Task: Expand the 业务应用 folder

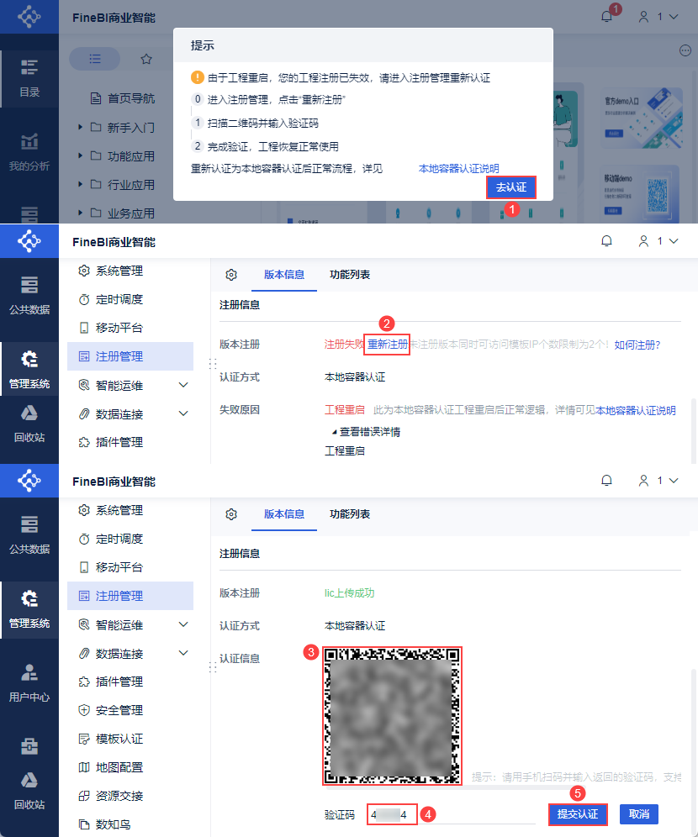Action: [x=80, y=213]
